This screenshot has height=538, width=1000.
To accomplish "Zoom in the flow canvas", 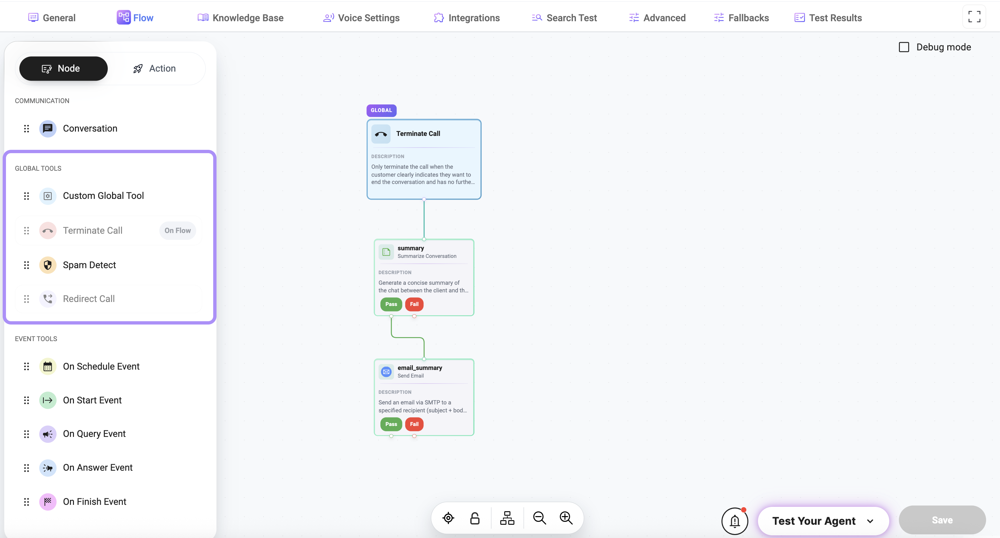I will (566, 518).
